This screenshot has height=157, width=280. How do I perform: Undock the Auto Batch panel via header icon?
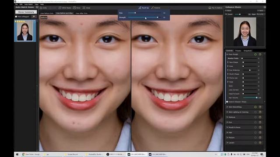(37, 7)
